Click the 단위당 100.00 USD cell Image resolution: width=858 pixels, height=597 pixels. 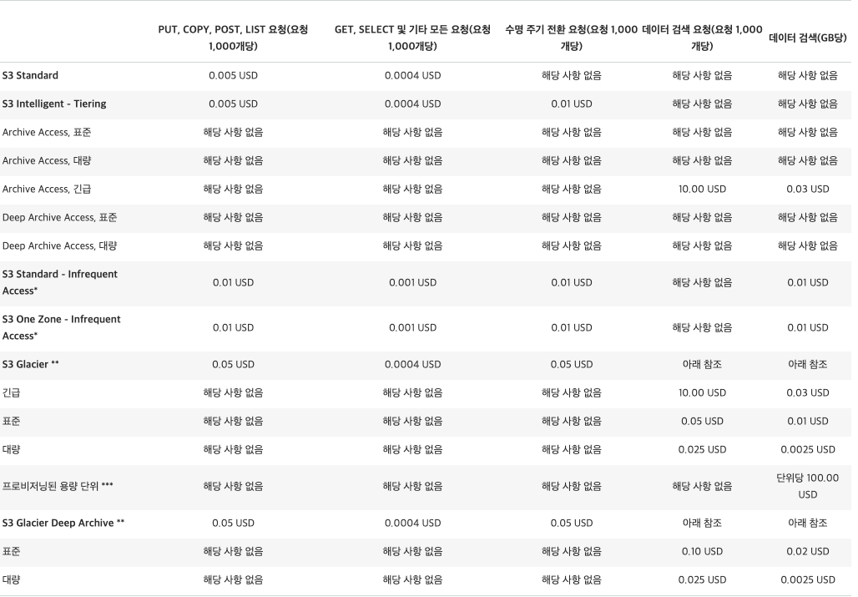click(x=807, y=487)
